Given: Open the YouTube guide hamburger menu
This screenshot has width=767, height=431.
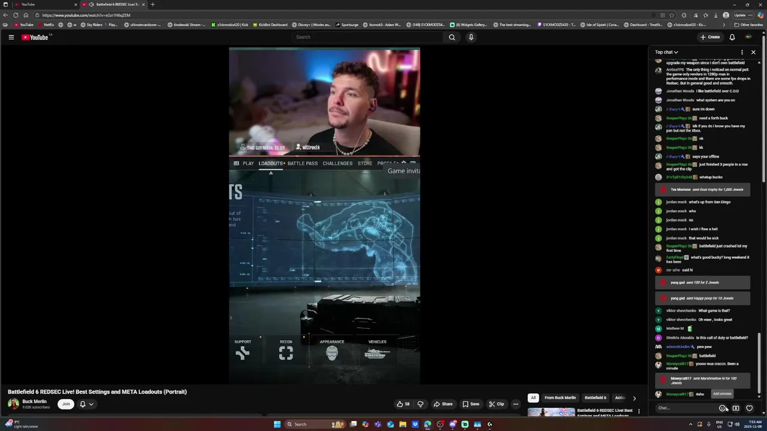Looking at the screenshot, I should point(11,37).
